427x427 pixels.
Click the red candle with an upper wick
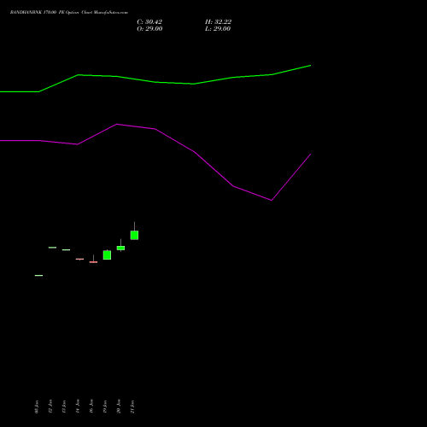coord(93,261)
